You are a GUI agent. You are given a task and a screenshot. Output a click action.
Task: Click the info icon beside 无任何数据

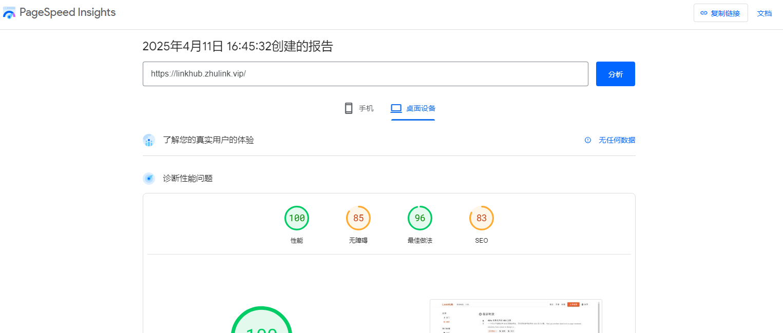click(x=588, y=140)
